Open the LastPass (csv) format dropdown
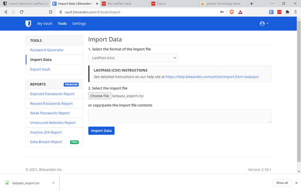Screen dimensions: 301x192 coord(132,58)
